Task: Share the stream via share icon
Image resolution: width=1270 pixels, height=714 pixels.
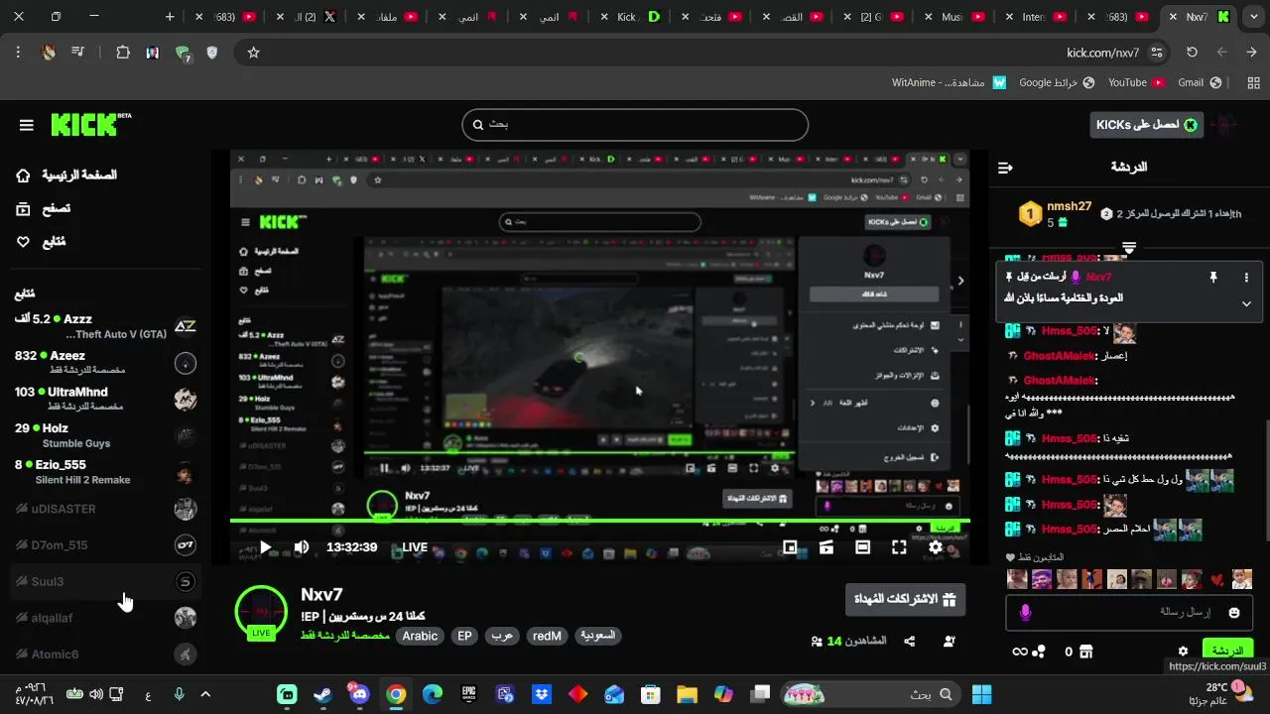Action: tap(910, 642)
